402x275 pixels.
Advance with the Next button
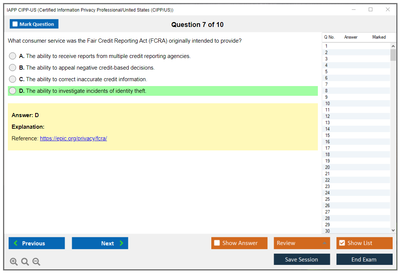(100, 243)
